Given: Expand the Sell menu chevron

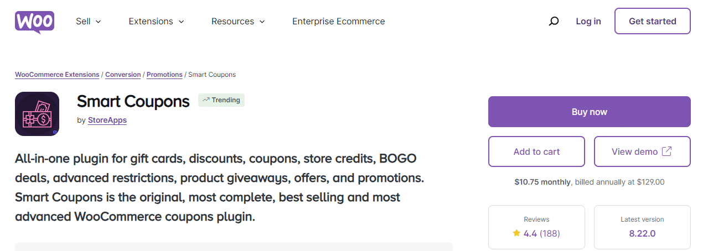Looking at the screenshot, I should pyautogui.click(x=99, y=22).
